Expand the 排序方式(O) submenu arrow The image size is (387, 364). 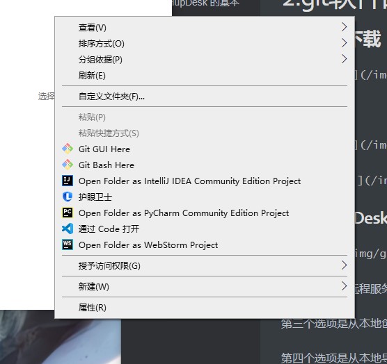coord(345,43)
